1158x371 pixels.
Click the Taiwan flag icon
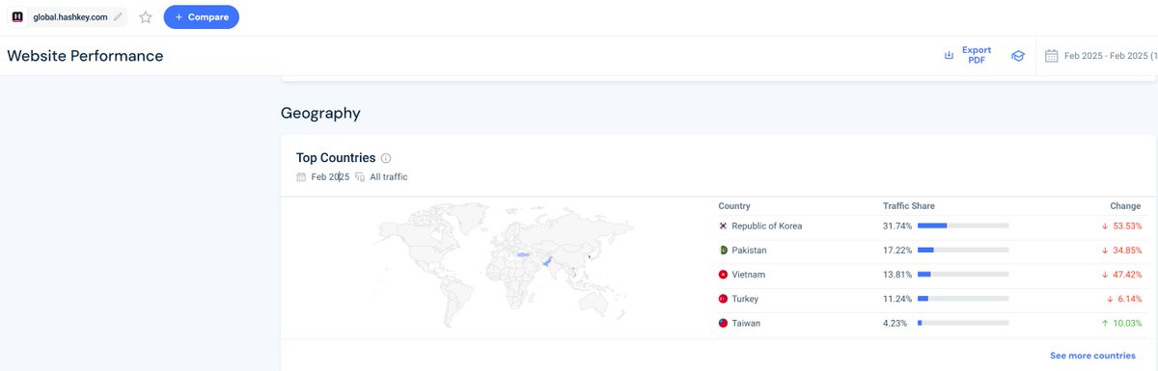click(x=723, y=323)
